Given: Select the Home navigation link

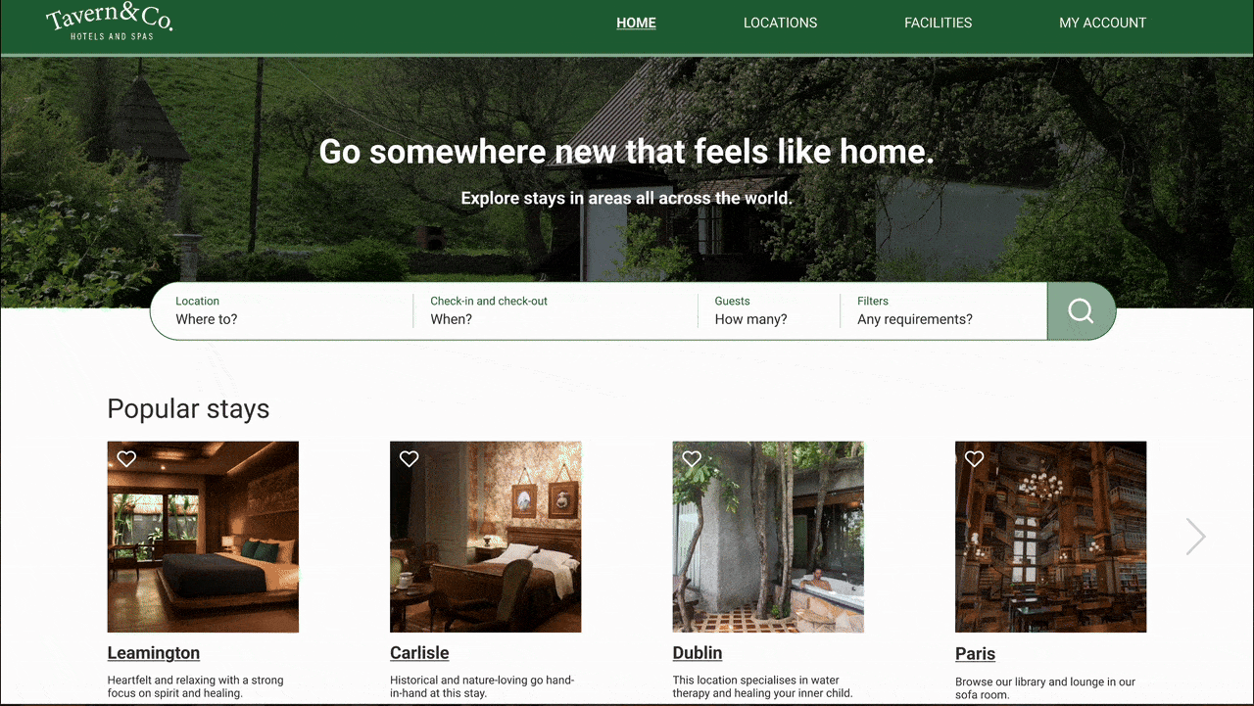Looking at the screenshot, I should (x=636, y=23).
